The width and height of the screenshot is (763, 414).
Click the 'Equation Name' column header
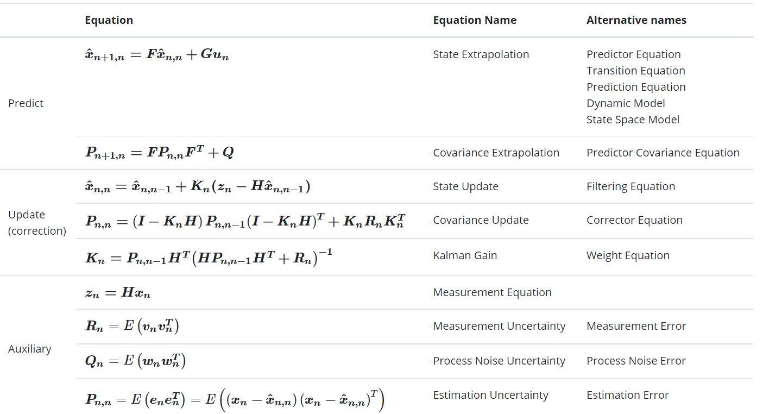tap(475, 20)
